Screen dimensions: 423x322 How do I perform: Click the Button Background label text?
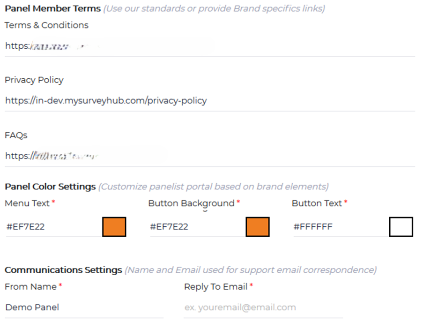pos(191,203)
